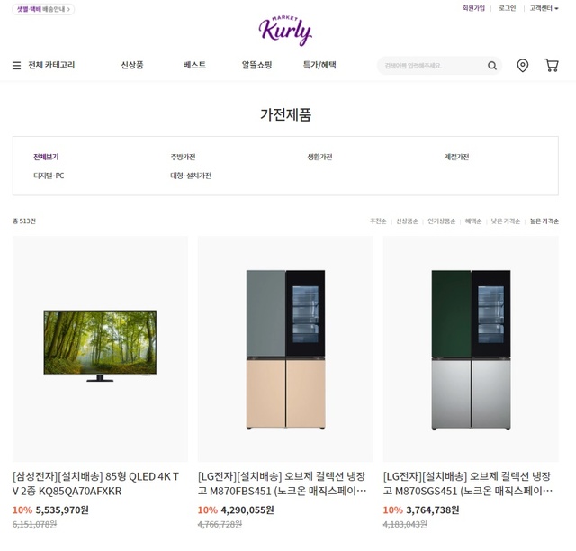Click the 회원가입 link
Image resolution: width=576 pixels, height=551 pixels.
[x=473, y=8]
